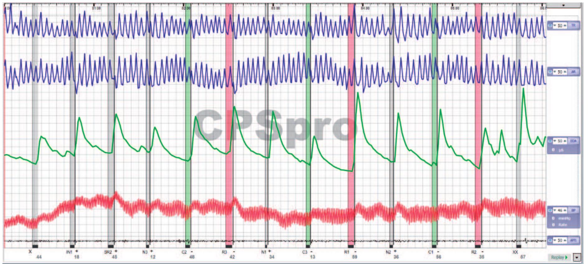Decrease the AM1 channel gain with down arrow
588x264 pixels.
pos(555,240)
